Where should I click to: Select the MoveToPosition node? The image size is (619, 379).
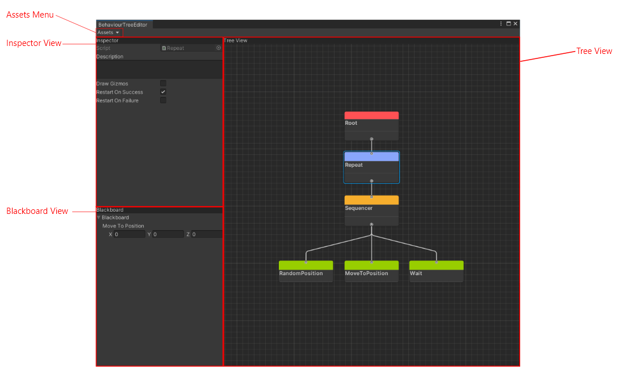(x=371, y=272)
